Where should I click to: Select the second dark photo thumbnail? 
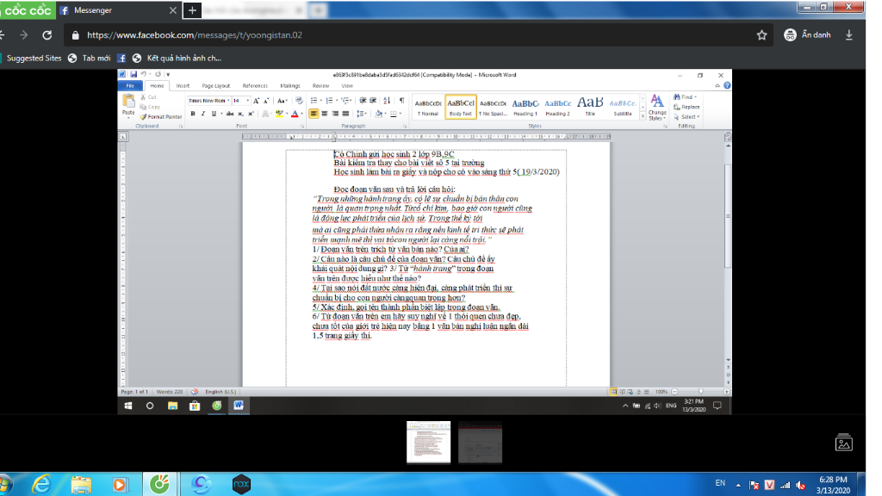(x=481, y=442)
